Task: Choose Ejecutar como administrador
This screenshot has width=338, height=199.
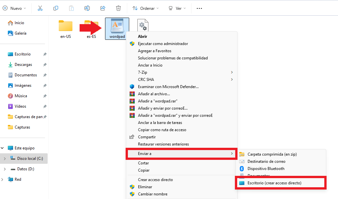Action: pos(181,43)
